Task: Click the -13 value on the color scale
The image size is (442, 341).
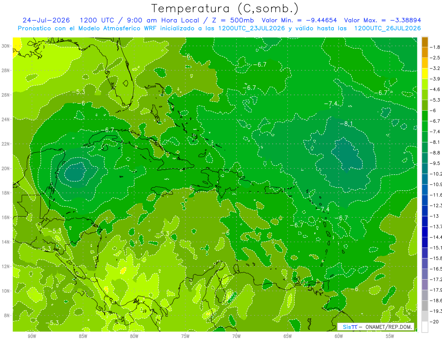Action: click(434, 216)
